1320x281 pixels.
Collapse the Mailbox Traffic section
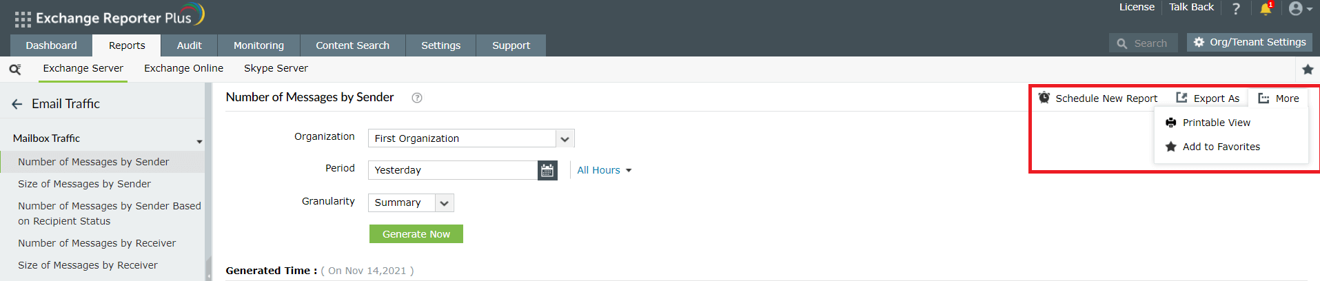pos(199,140)
